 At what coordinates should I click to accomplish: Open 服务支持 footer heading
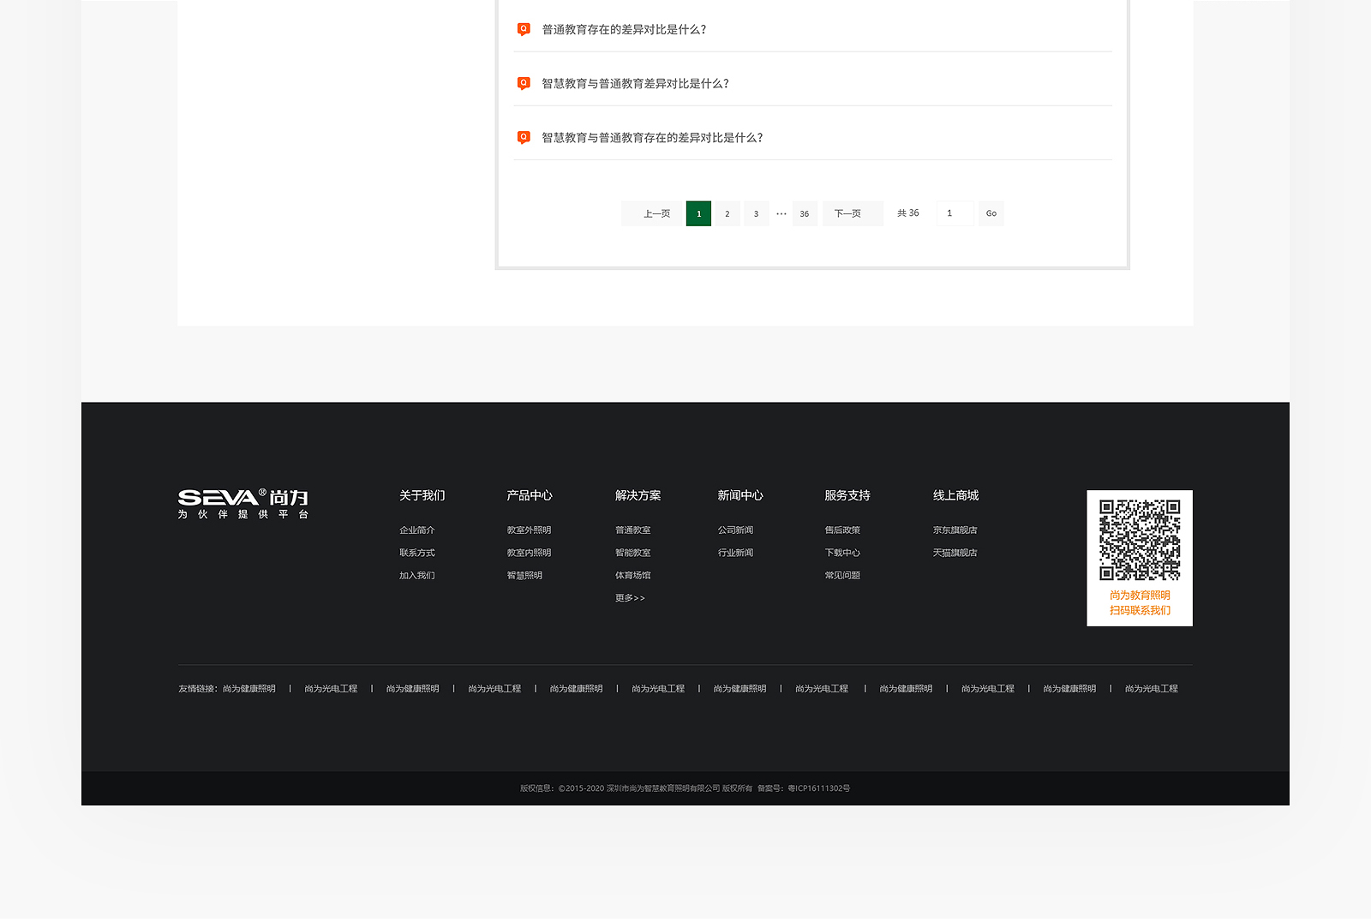click(x=847, y=495)
